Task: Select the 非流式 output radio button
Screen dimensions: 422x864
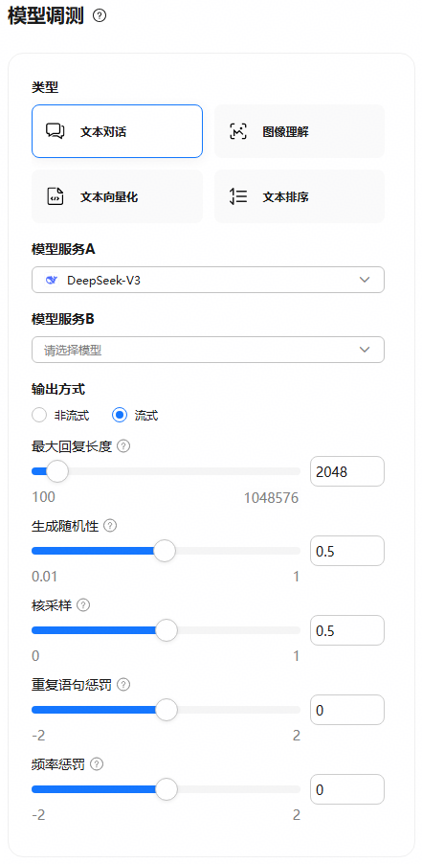Action: click(x=39, y=415)
